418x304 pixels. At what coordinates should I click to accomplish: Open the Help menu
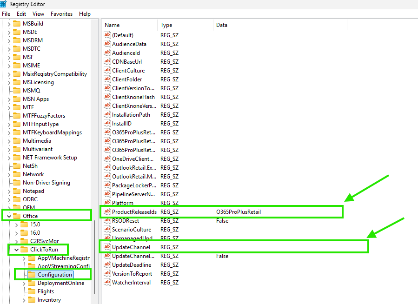point(85,14)
